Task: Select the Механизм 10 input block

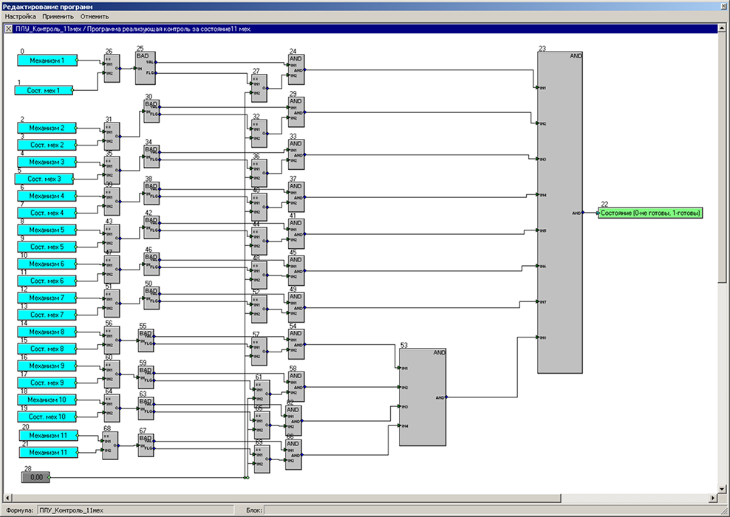Action: tap(47, 400)
